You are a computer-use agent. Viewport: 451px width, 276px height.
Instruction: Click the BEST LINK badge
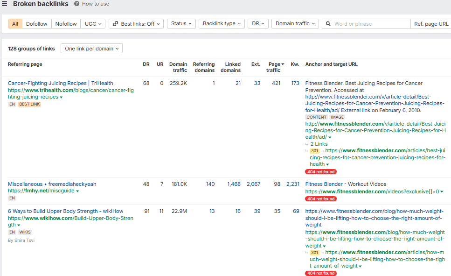click(x=29, y=104)
